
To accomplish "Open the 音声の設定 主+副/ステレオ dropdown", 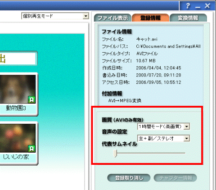I will click(164, 138).
